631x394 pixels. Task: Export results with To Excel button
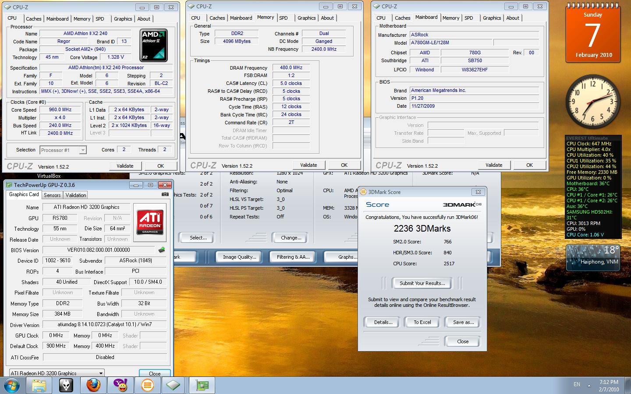pyautogui.click(x=422, y=322)
